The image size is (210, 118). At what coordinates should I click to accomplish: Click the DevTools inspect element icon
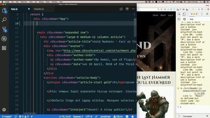coord(179,14)
